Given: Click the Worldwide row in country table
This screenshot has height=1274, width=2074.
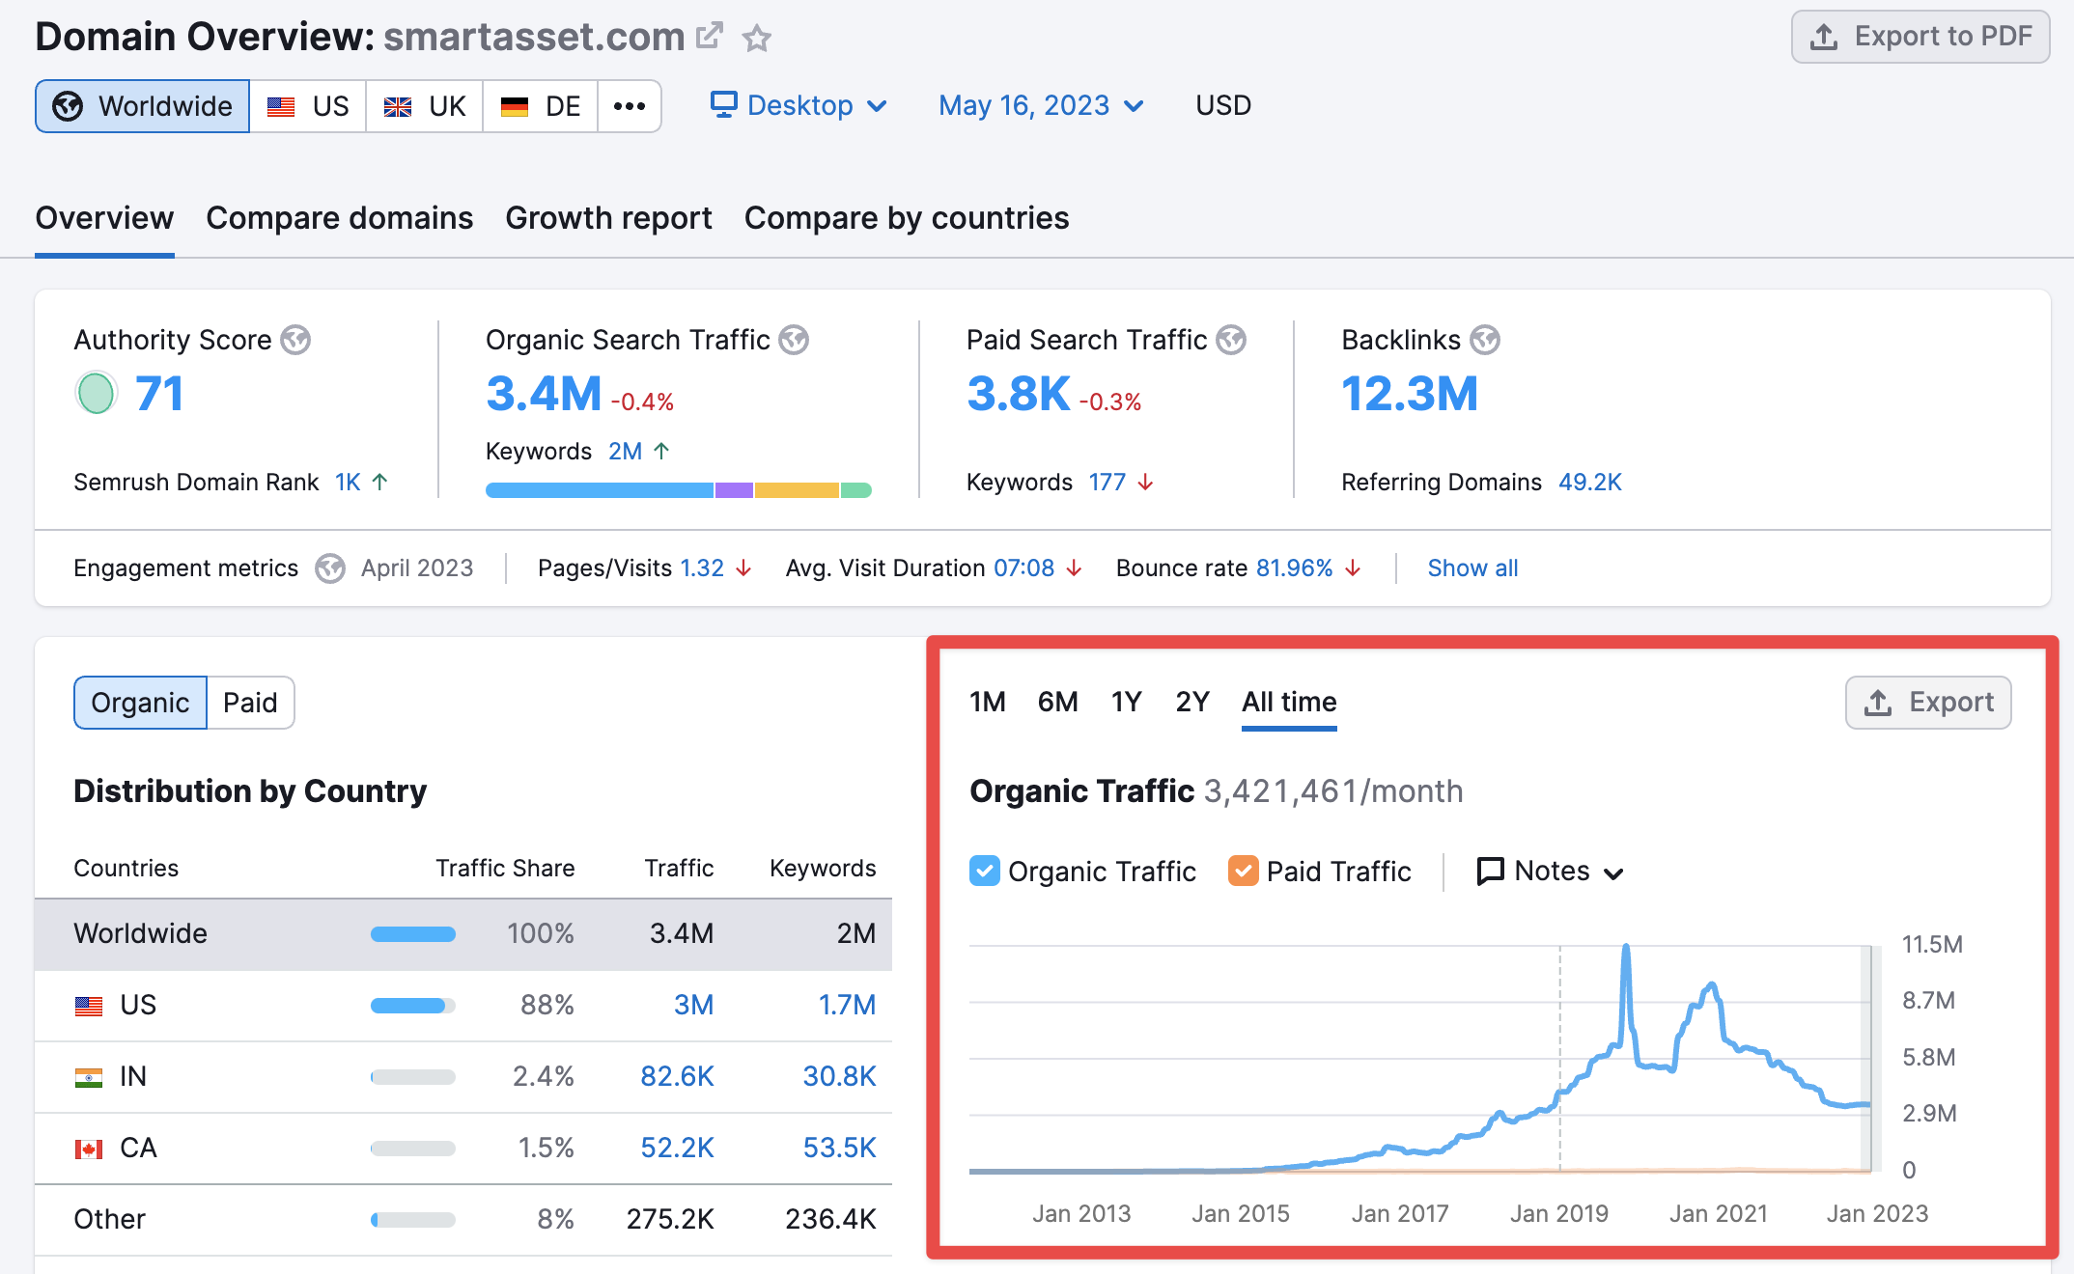Looking at the screenshot, I should coord(463,933).
